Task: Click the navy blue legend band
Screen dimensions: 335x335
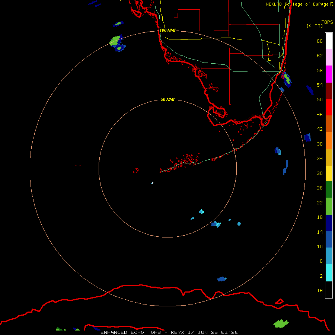Action: coord(329,223)
